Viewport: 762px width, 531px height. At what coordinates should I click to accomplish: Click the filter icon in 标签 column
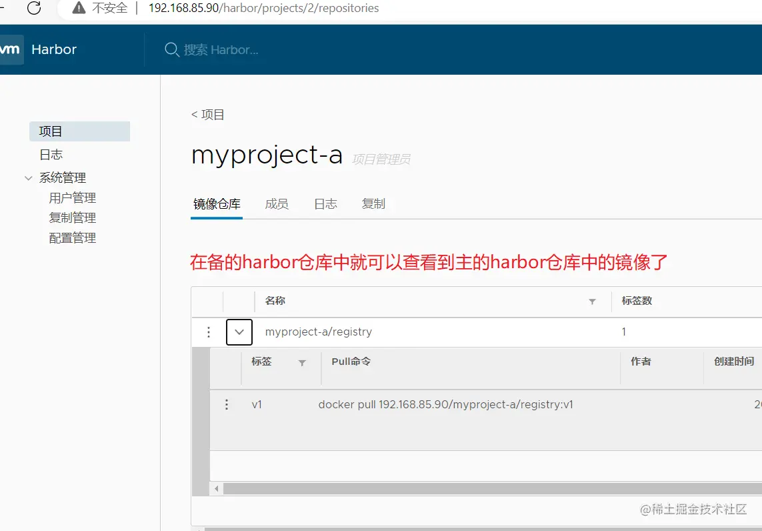coord(302,363)
